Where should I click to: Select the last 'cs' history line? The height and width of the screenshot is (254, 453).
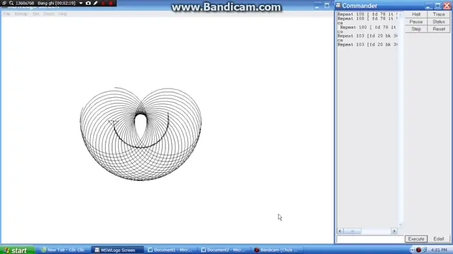click(340, 40)
